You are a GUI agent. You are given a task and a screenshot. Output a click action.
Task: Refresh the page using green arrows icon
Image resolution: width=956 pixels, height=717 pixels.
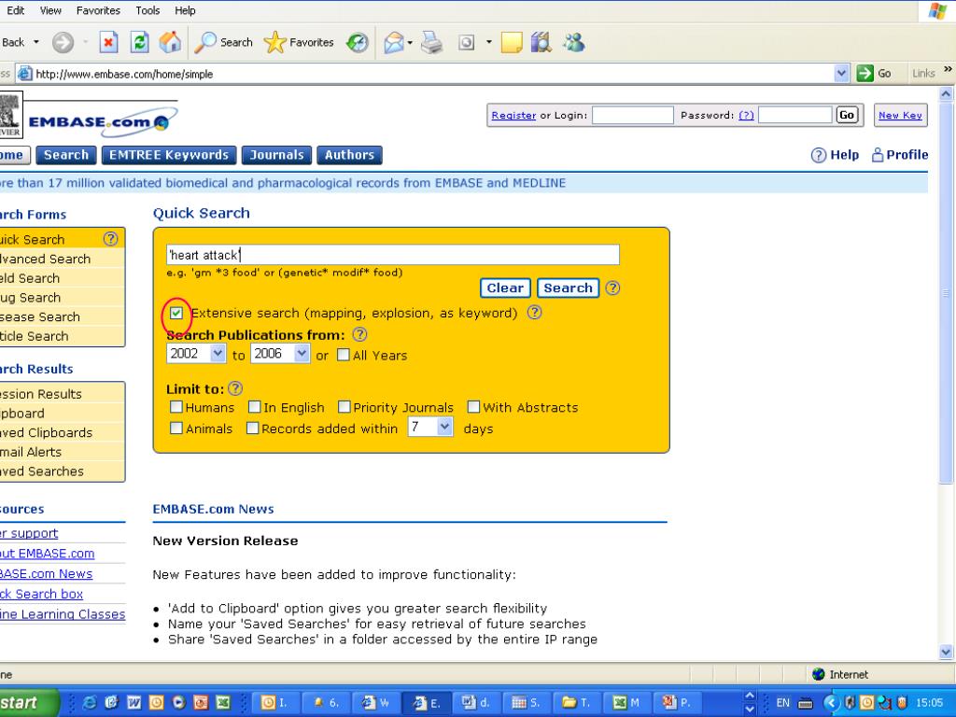pos(140,42)
